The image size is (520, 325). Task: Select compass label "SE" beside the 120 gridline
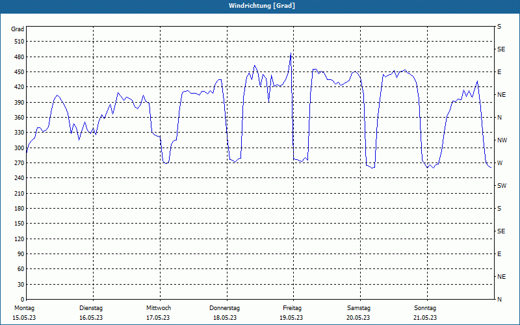[501, 231]
